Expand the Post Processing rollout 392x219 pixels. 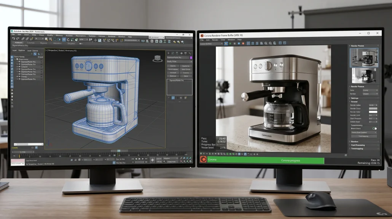click(358, 145)
